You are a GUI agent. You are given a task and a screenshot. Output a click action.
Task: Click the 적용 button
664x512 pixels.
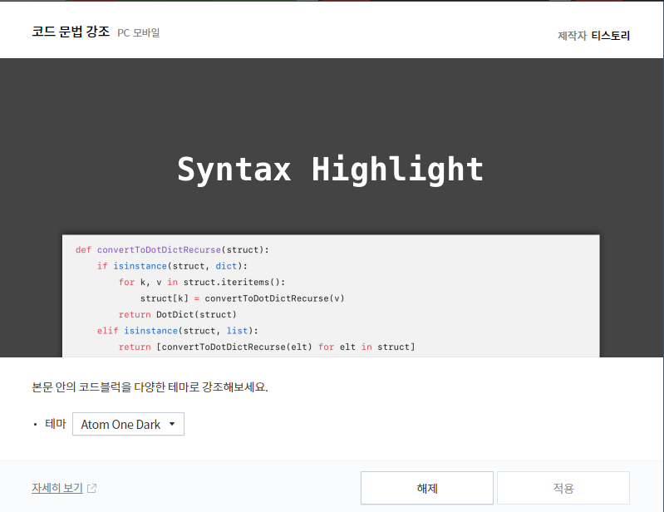pyautogui.click(x=563, y=488)
